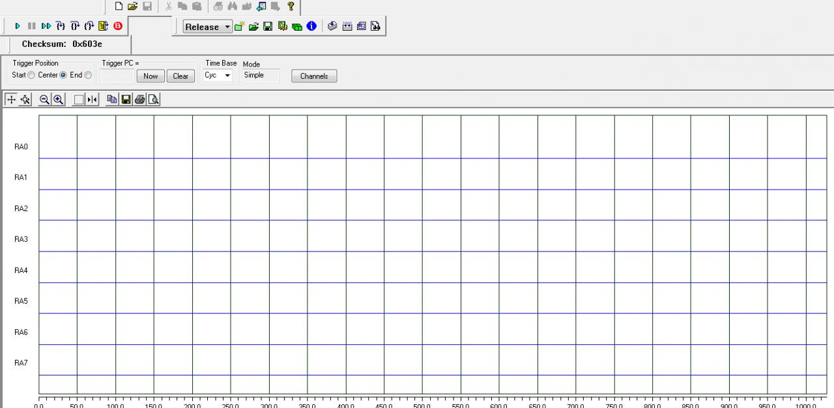
Task: Click the dotted rectangle selection icon
Action: pyautogui.click(x=79, y=99)
